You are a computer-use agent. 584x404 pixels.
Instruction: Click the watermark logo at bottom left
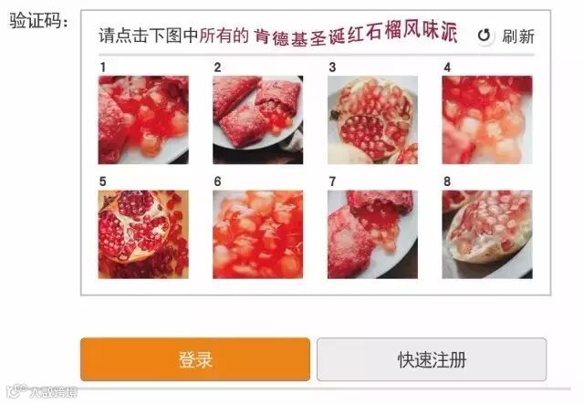(x=42, y=392)
